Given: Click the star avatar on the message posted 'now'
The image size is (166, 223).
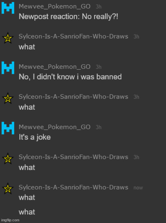Looking at the screenshot, I should pos(8,189).
